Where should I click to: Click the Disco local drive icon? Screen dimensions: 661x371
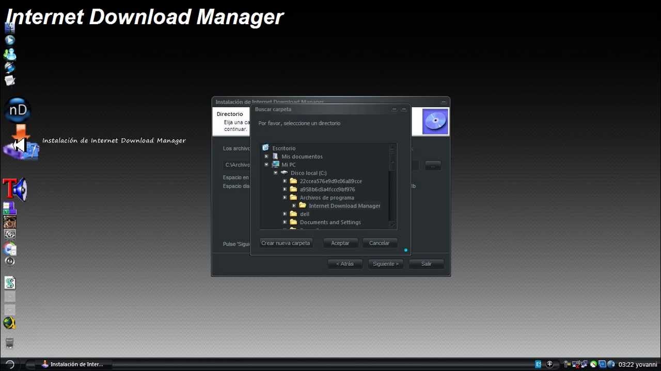click(284, 173)
